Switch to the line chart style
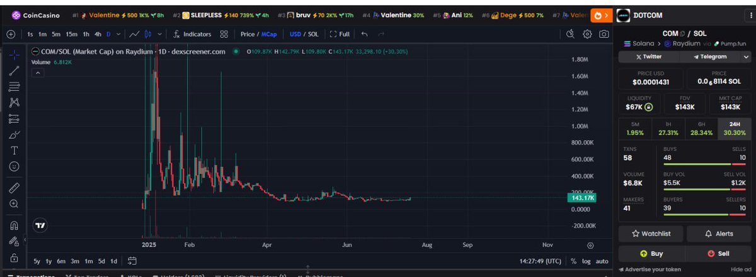 coord(134,34)
